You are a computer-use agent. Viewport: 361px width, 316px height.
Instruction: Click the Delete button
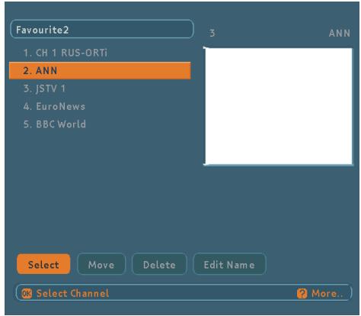pyautogui.click(x=159, y=264)
